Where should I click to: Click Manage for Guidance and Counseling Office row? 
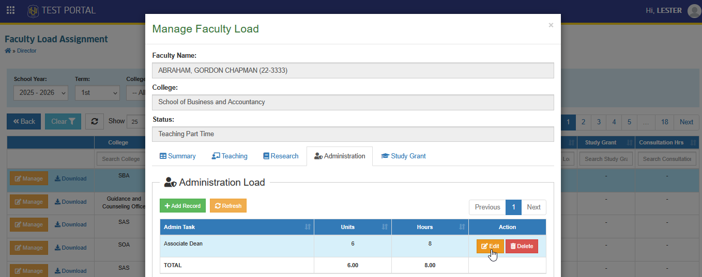[29, 202]
